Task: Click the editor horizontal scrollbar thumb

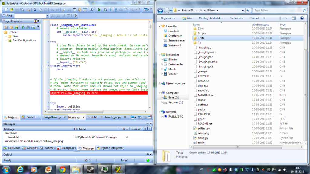Action: (75, 112)
